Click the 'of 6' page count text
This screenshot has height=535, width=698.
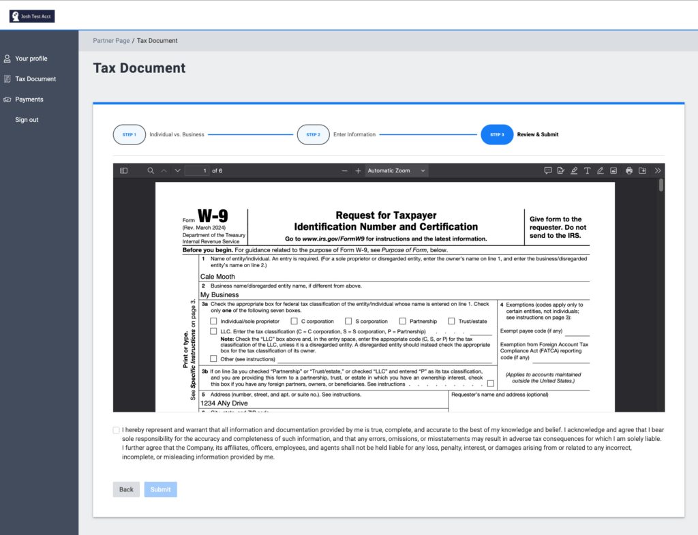[217, 170]
